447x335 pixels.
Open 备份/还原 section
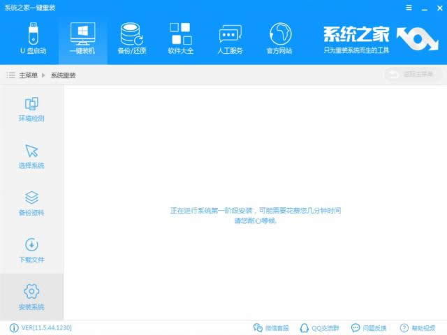coord(132,38)
